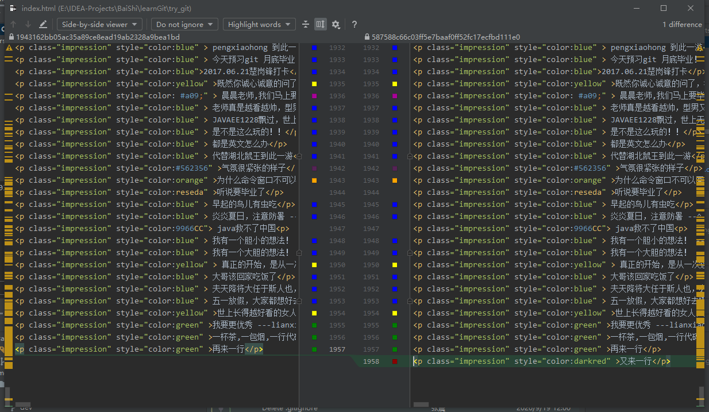Click green swatch at right line 1955
709x412 pixels.
[395, 325]
